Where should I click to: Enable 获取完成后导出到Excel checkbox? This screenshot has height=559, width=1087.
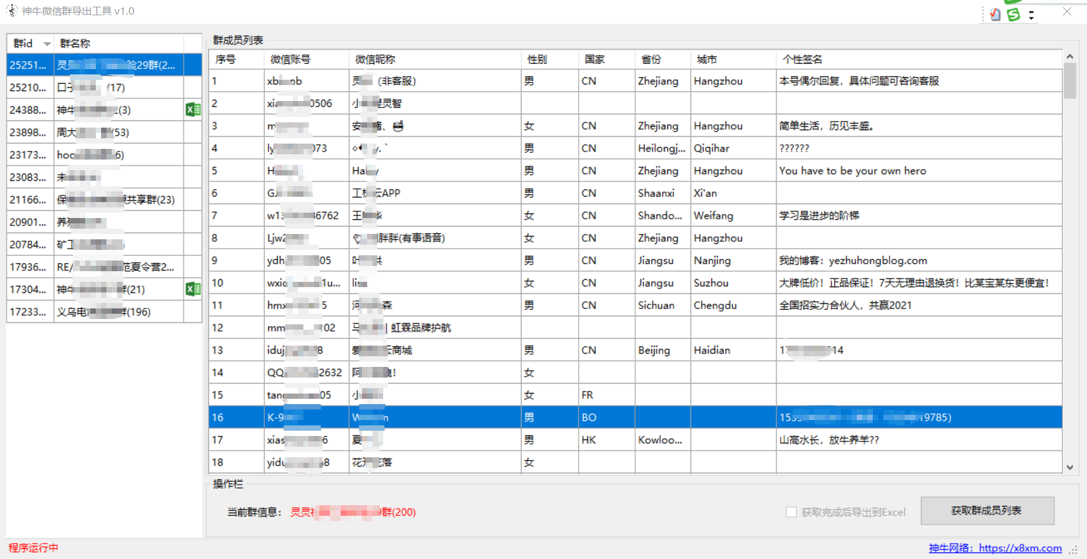pyautogui.click(x=791, y=512)
